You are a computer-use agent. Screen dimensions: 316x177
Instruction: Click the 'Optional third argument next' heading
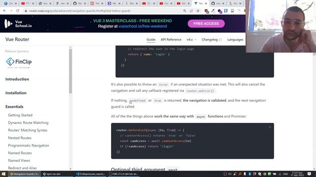click(144, 169)
